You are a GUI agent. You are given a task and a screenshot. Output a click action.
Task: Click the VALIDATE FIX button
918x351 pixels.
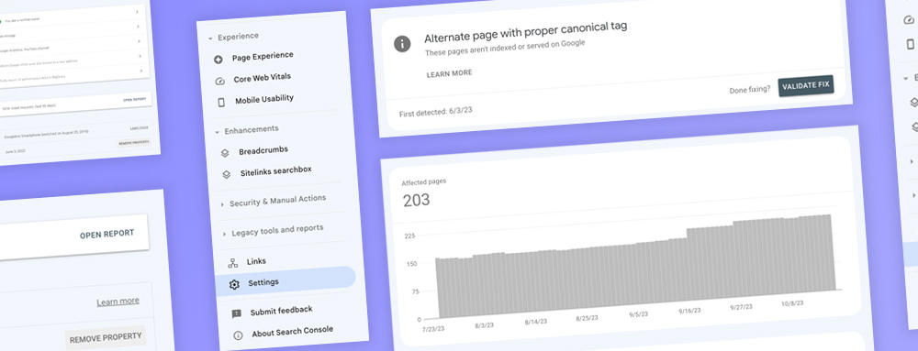pyautogui.click(x=806, y=86)
